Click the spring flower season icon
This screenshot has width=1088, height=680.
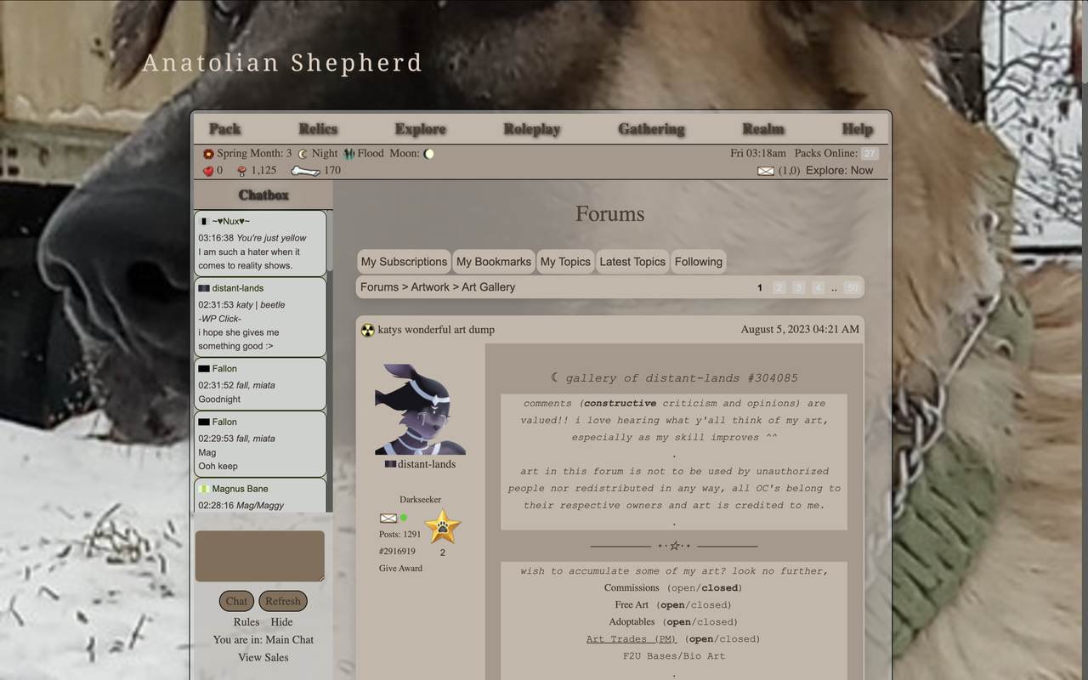point(207,153)
